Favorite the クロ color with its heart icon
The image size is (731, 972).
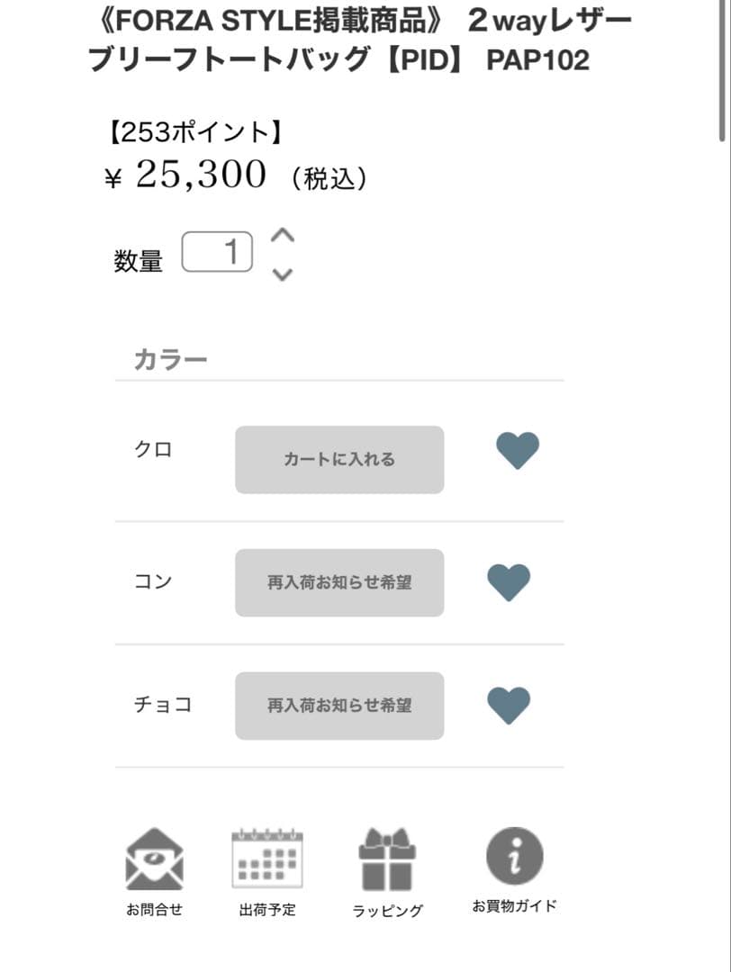pyautogui.click(x=518, y=449)
